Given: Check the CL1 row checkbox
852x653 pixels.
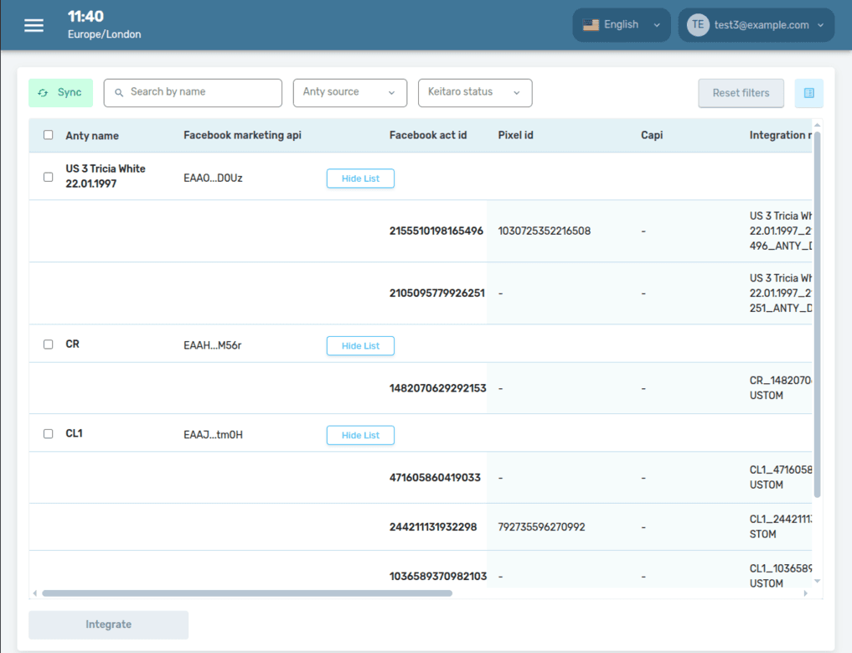Looking at the screenshot, I should point(49,433).
